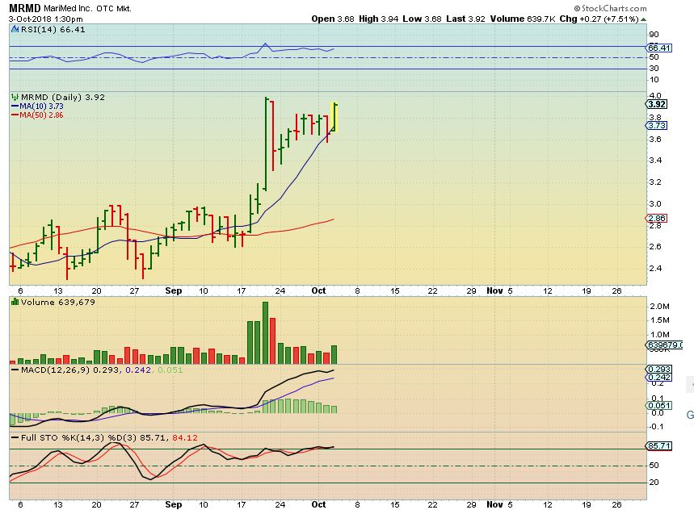Click the 0.293 MACD value tag

click(659, 369)
